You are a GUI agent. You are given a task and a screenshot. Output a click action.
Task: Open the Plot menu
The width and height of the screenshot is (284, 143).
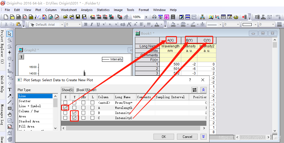(38, 10)
